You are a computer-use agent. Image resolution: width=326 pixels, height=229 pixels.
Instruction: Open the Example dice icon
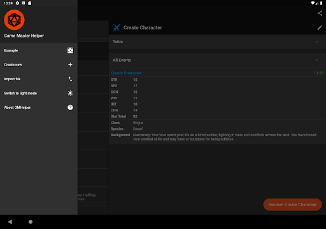70,50
